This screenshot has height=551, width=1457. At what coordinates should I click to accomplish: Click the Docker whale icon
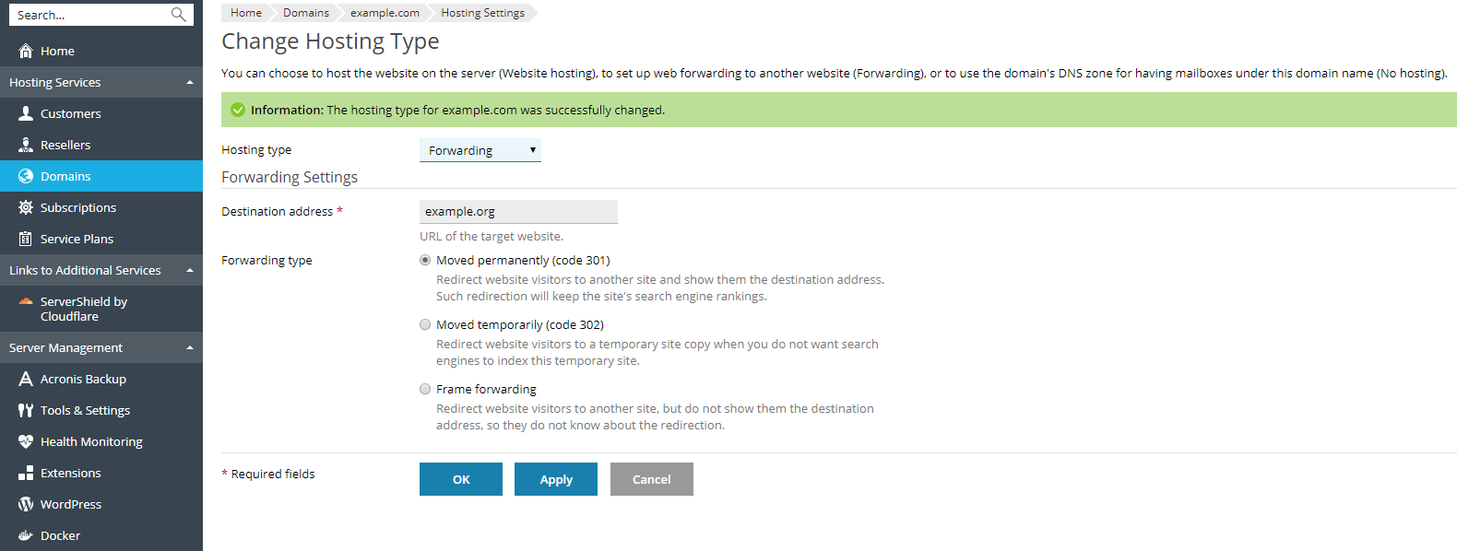26,535
